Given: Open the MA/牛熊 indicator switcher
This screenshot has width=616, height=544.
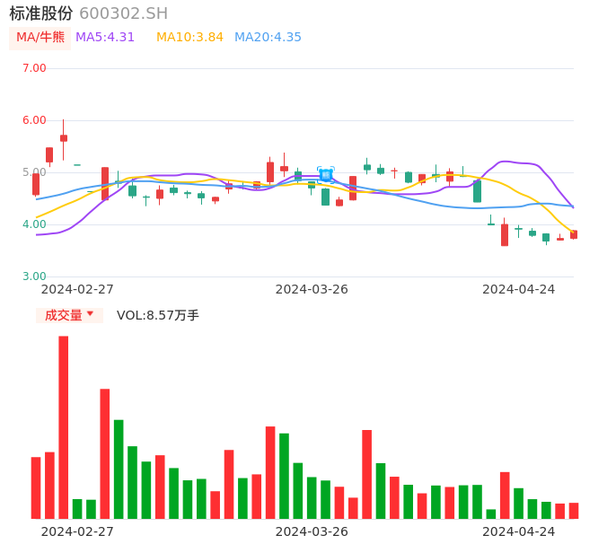Looking at the screenshot, I should pos(40,38).
